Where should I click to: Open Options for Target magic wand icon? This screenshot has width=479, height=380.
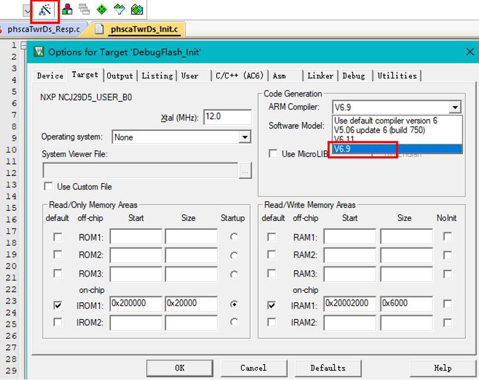(45, 10)
